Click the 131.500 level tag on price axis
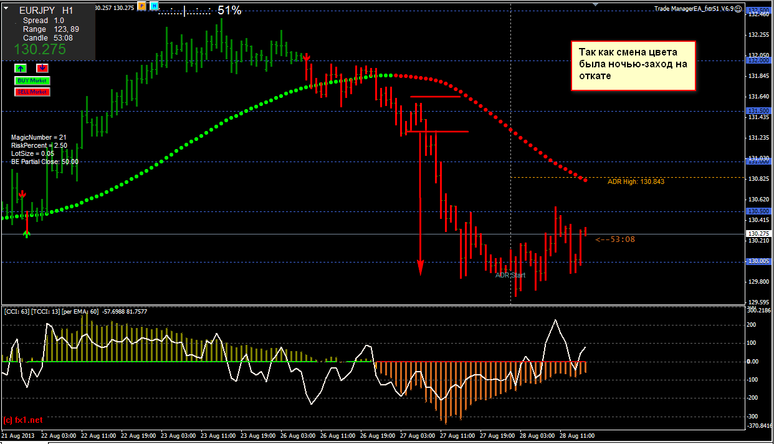Viewport: 774px width, 444px height. click(x=758, y=110)
